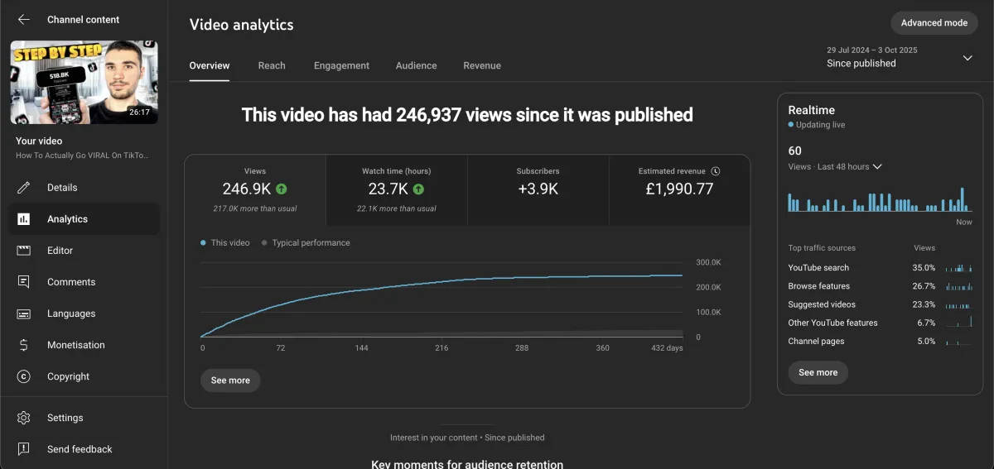994x469 pixels.
Task: Click the Details pencil icon
Action: 24,188
